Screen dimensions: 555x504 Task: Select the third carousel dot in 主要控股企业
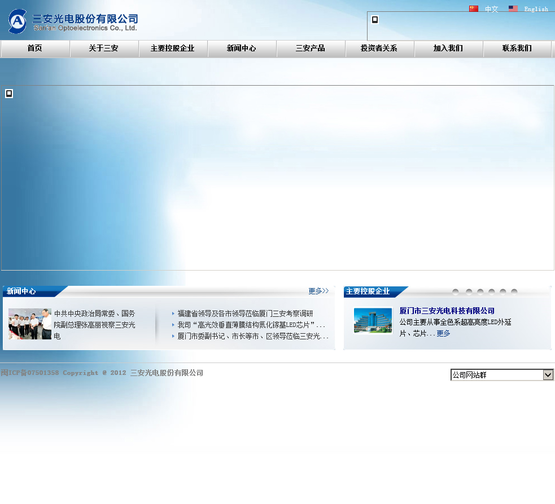pos(480,291)
